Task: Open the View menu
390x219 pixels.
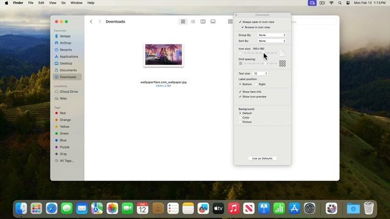Action: pyautogui.click(x=52, y=3)
